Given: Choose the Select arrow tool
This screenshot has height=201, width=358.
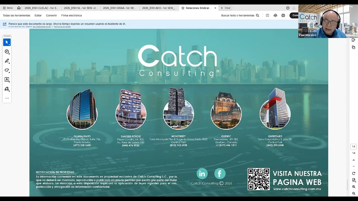Looking at the screenshot, I should pos(7,42).
